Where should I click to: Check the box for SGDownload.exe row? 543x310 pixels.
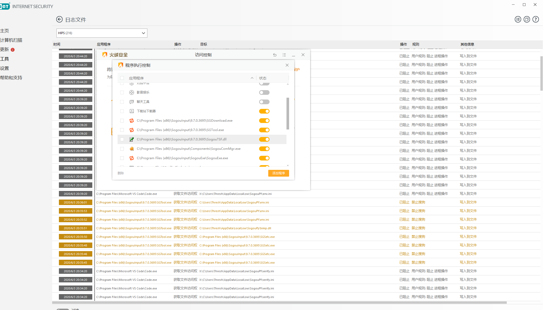pyautogui.click(x=122, y=121)
